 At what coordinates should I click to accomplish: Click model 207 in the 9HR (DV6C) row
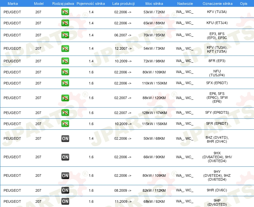tap(38, 190)
